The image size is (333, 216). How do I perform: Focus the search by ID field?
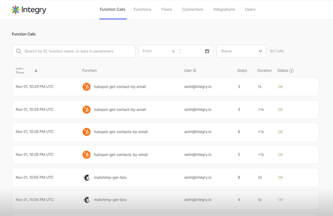74,51
